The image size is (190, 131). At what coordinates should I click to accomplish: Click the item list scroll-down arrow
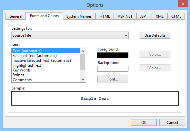83,80
